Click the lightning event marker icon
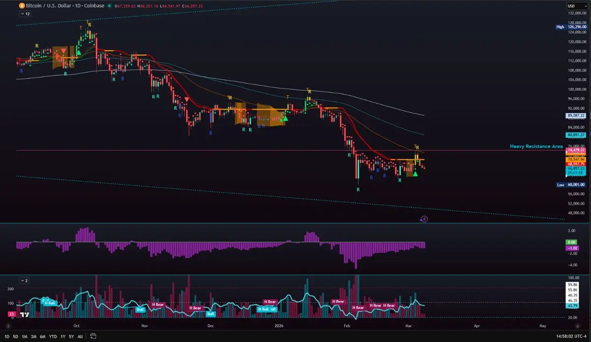The width and height of the screenshot is (591, 342). click(424, 218)
